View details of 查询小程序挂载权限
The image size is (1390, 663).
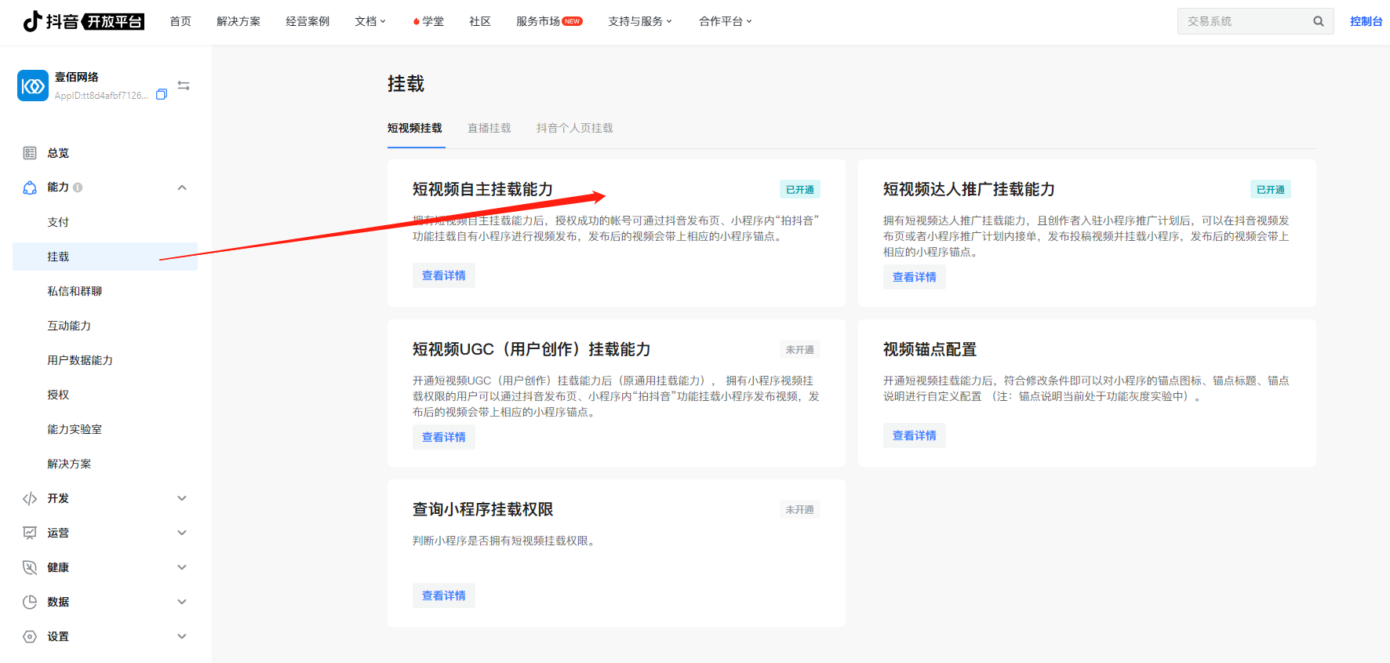(444, 596)
